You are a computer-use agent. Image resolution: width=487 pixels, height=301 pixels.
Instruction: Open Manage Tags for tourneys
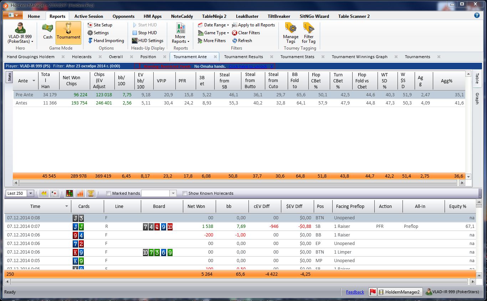(x=291, y=33)
